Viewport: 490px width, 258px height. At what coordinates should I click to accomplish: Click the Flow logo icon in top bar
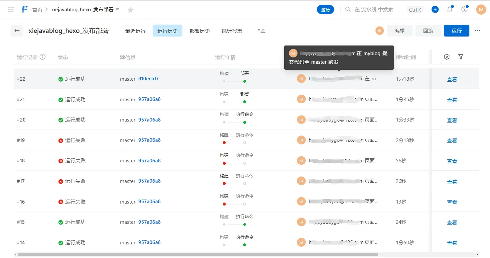24,9
